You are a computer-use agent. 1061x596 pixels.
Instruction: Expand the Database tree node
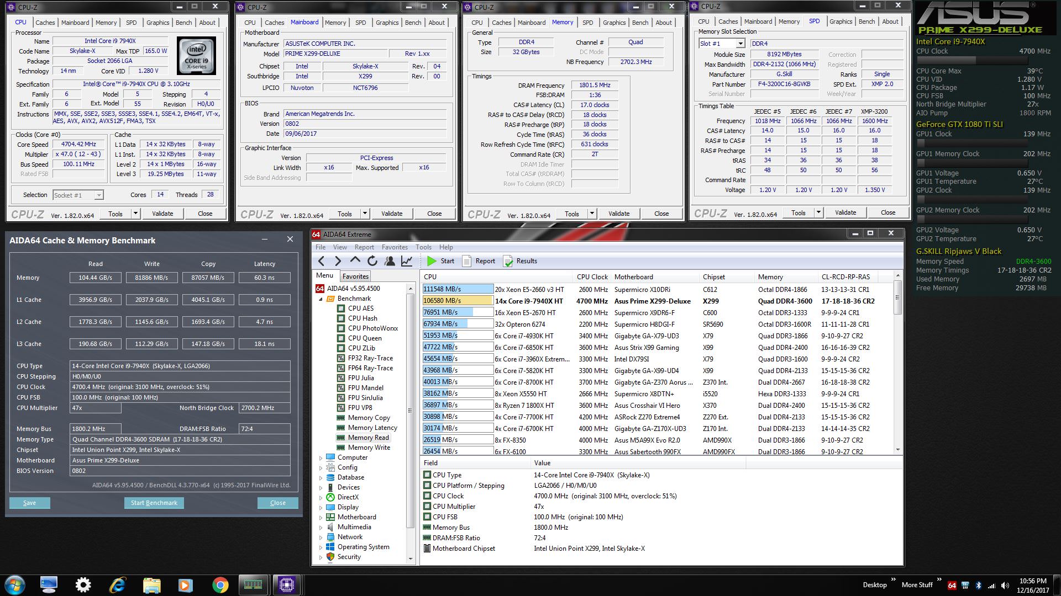coord(321,477)
